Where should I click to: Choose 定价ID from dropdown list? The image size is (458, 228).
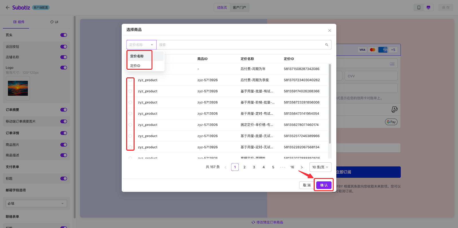click(135, 66)
